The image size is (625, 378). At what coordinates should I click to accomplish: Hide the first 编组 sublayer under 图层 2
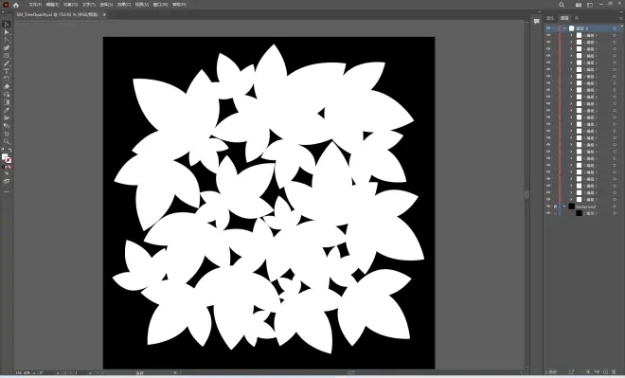tap(548, 35)
